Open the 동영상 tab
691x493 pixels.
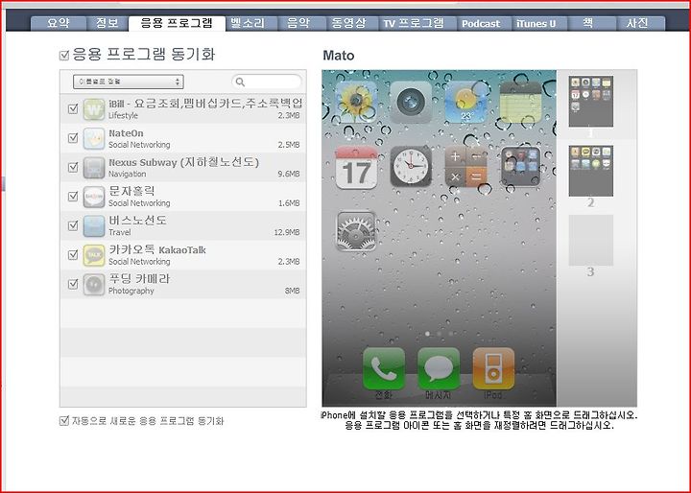[352, 23]
